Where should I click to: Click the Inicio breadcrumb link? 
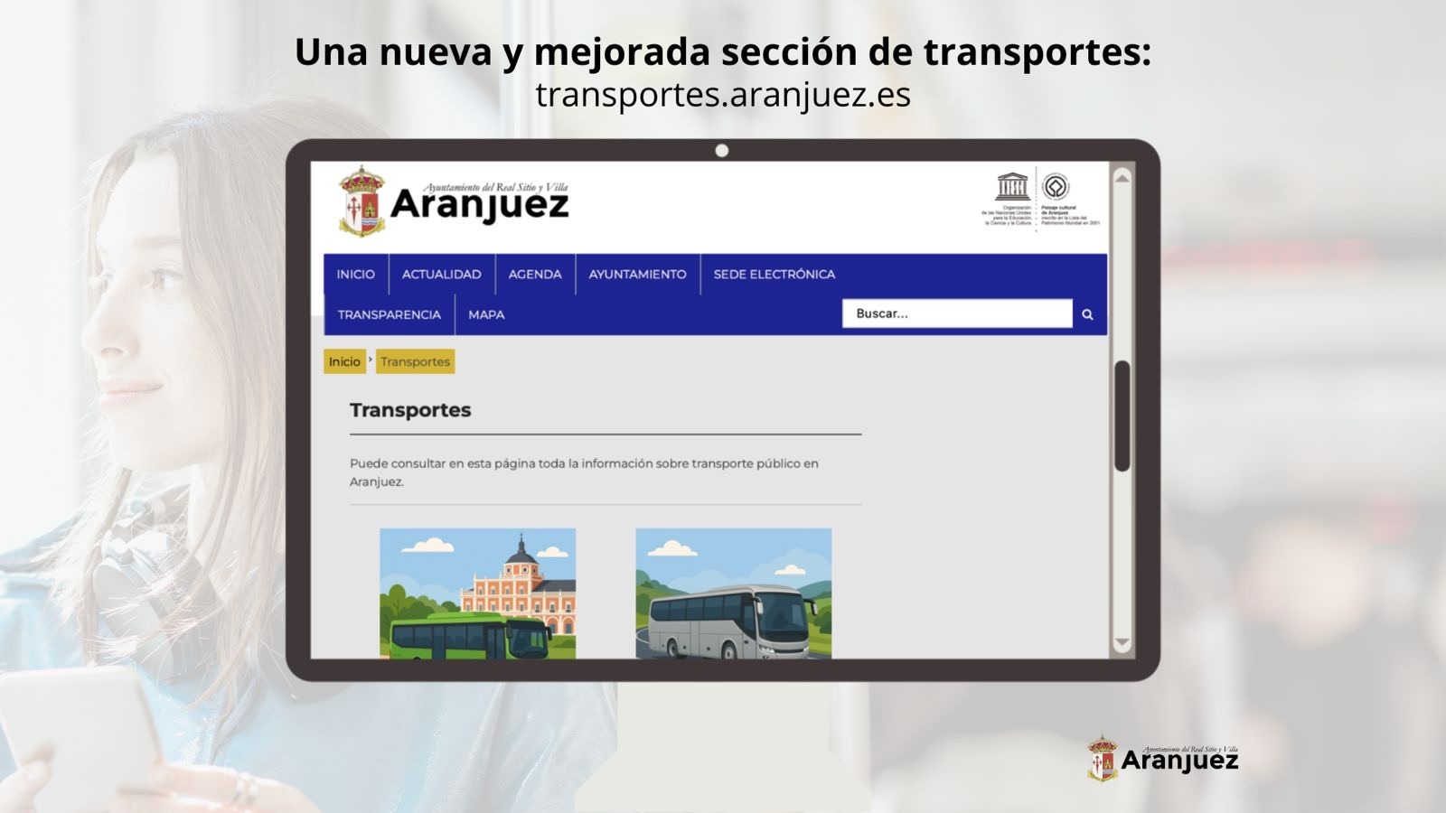pos(344,361)
